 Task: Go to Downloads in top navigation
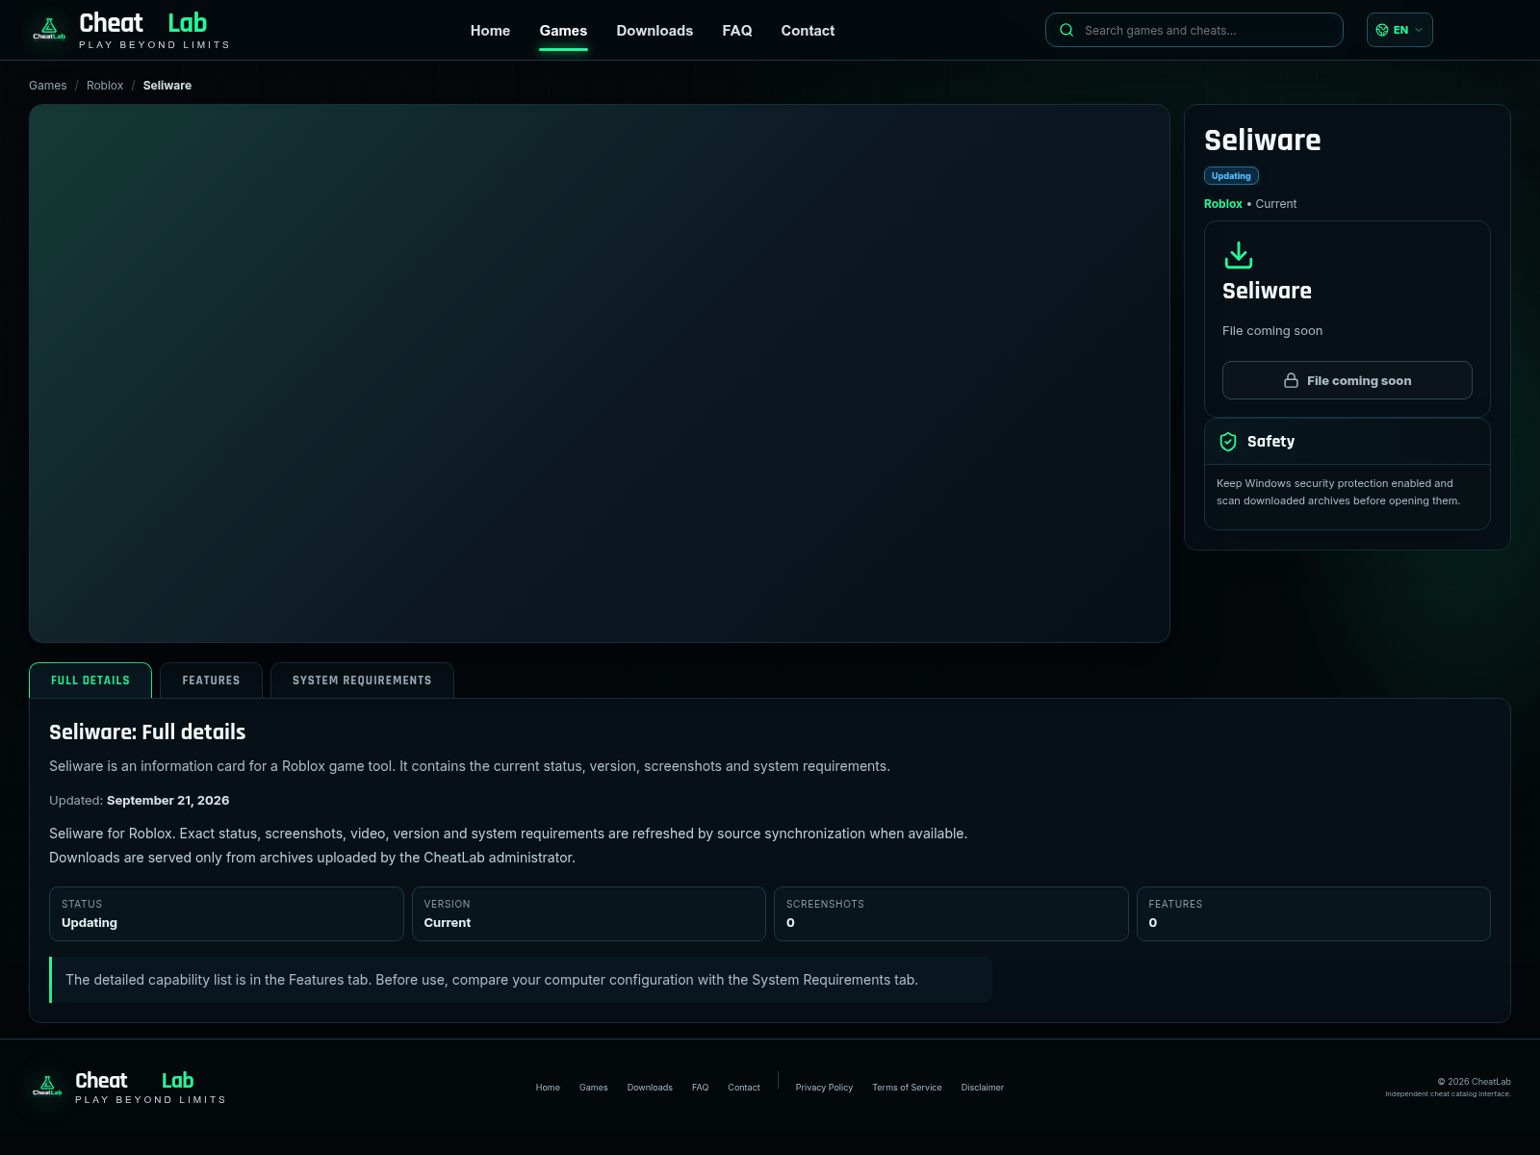click(x=654, y=31)
